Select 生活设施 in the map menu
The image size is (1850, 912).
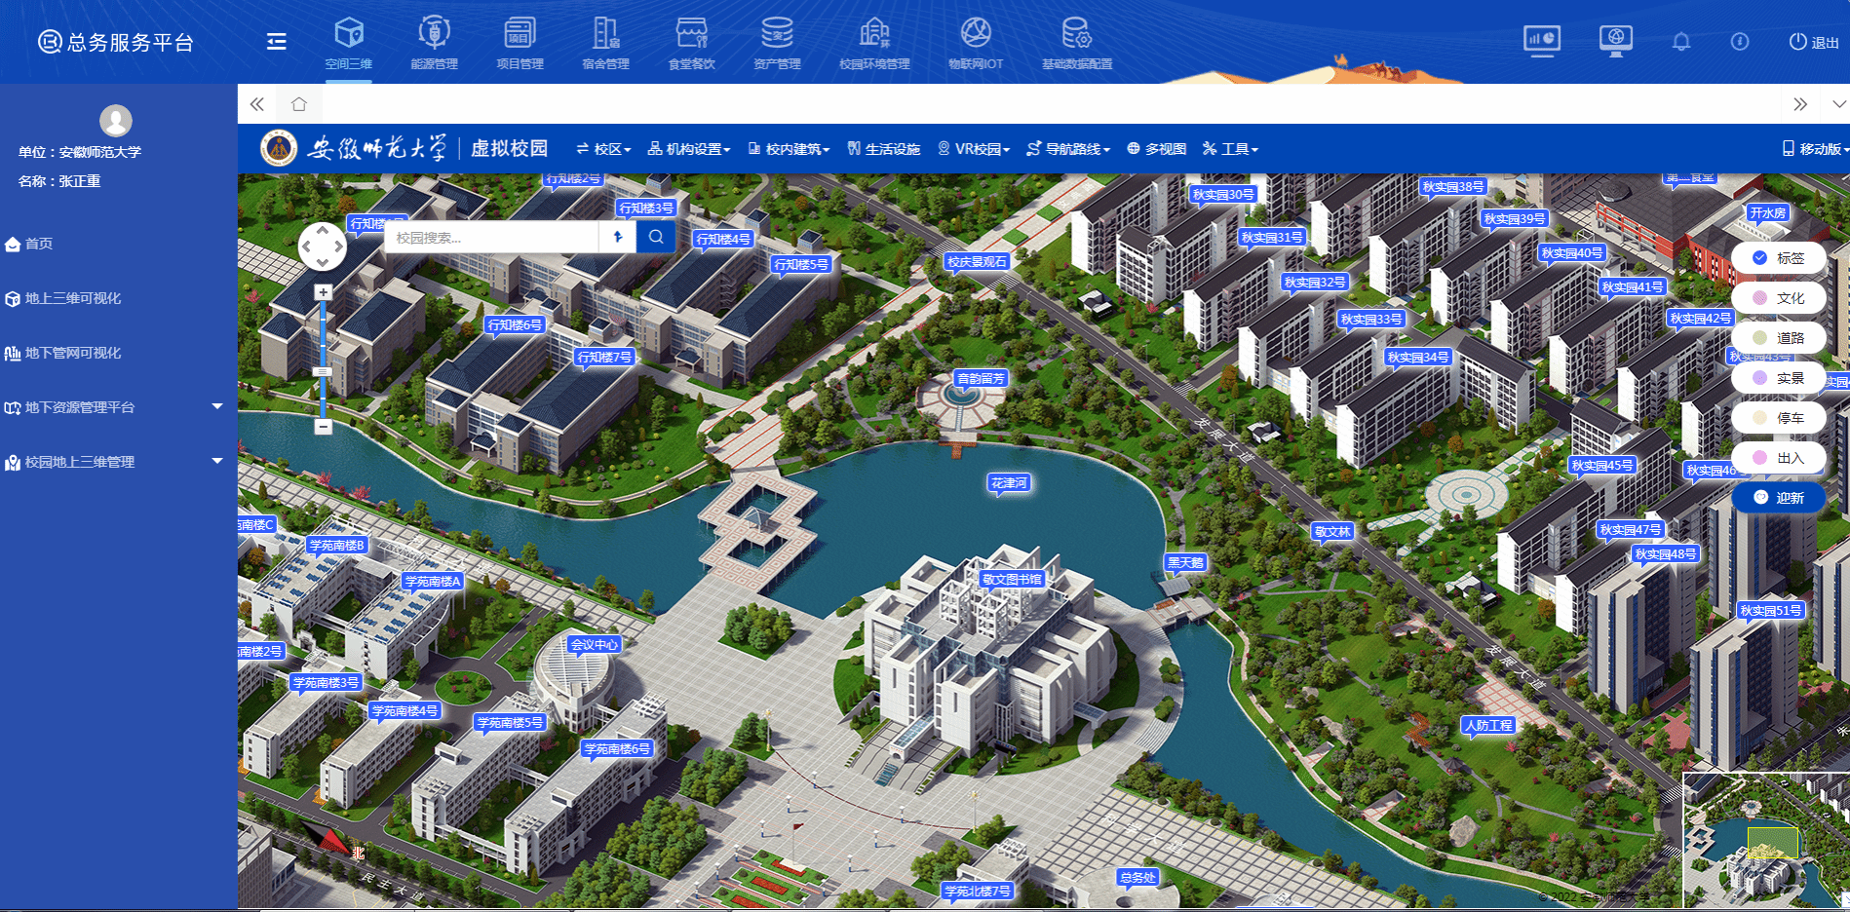(883, 149)
